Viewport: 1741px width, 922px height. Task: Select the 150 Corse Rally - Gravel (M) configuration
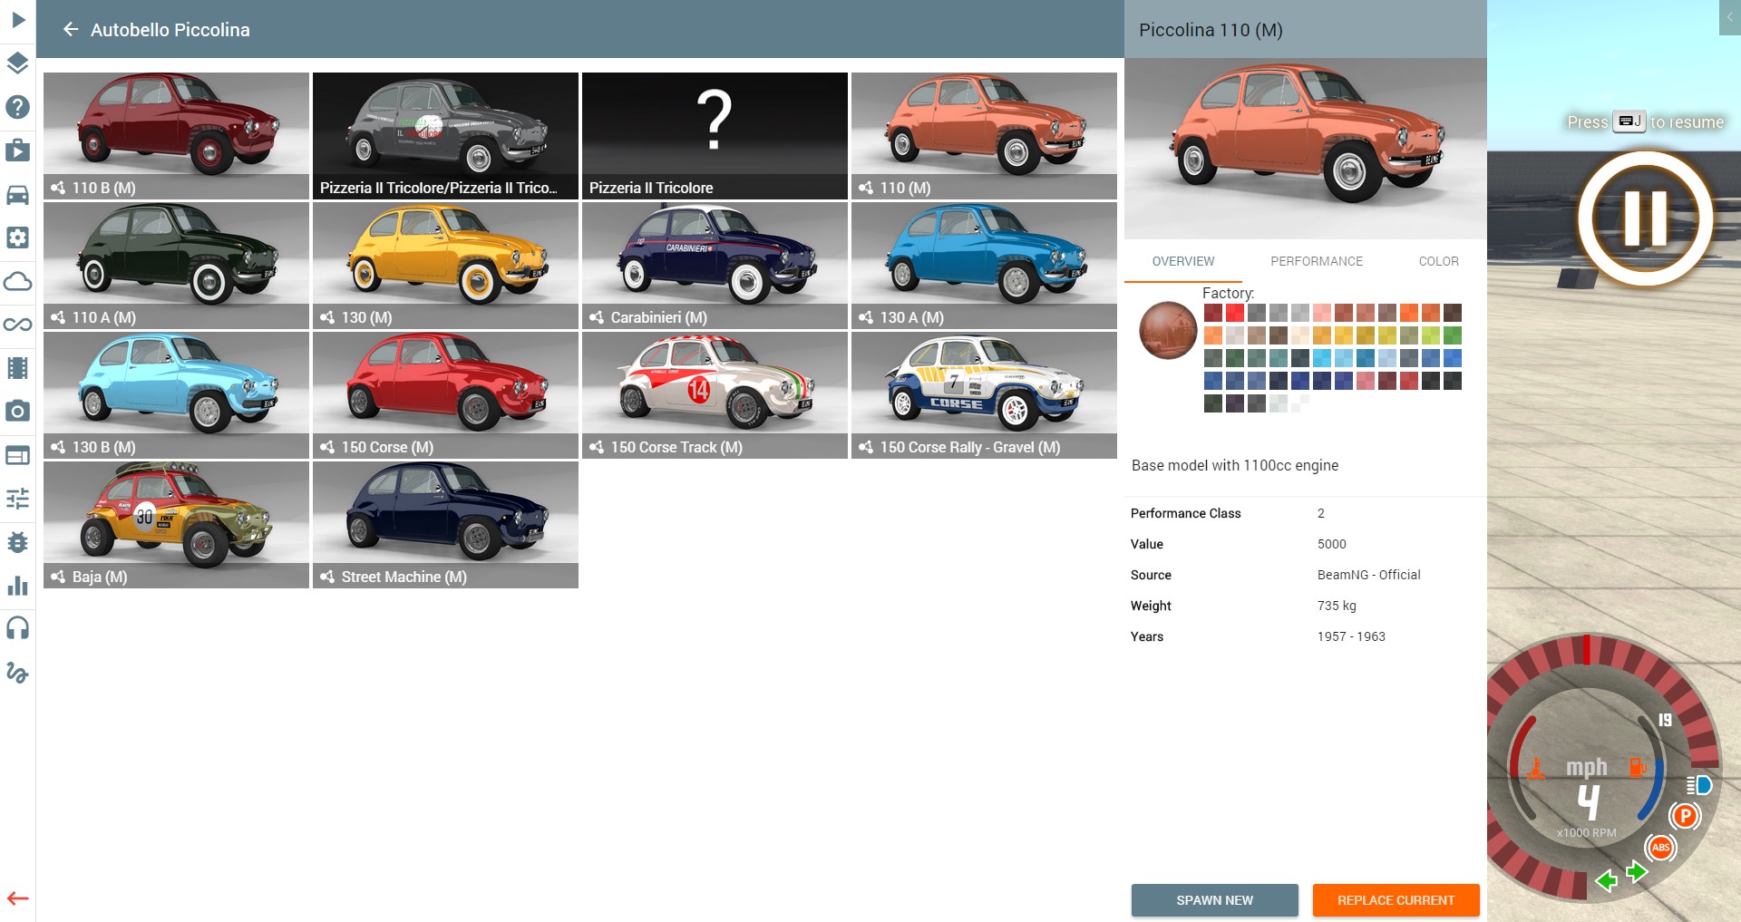pyautogui.click(x=984, y=395)
